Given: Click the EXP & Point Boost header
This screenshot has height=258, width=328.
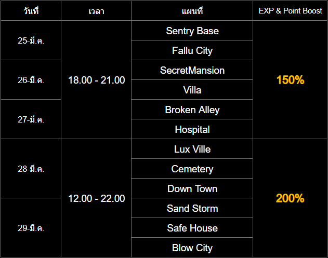Looking at the screenshot, I should pyautogui.click(x=290, y=11).
